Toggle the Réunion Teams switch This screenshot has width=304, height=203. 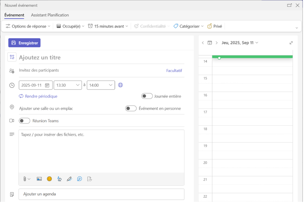(24, 121)
